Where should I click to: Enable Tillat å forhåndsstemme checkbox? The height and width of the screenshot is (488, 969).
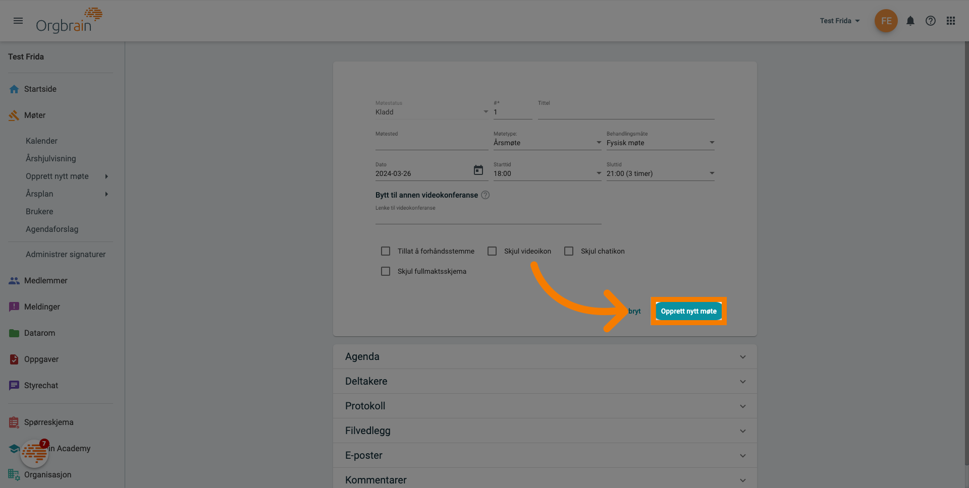[x=386, y=251]
